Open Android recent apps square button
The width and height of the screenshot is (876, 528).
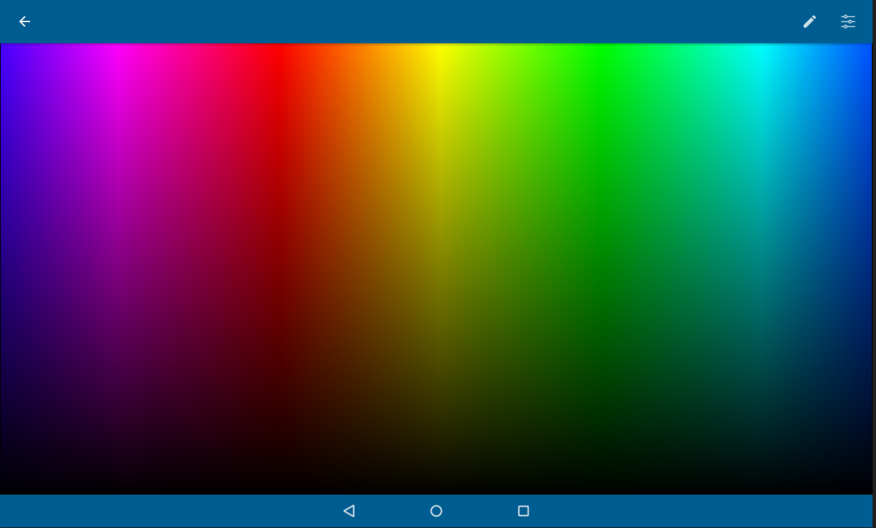pos(524,511)
